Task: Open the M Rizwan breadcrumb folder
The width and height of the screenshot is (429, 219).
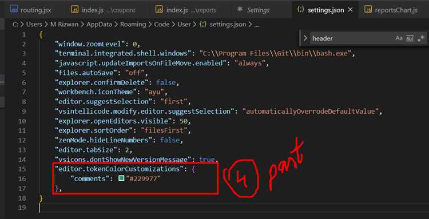Action: [64, 25]
